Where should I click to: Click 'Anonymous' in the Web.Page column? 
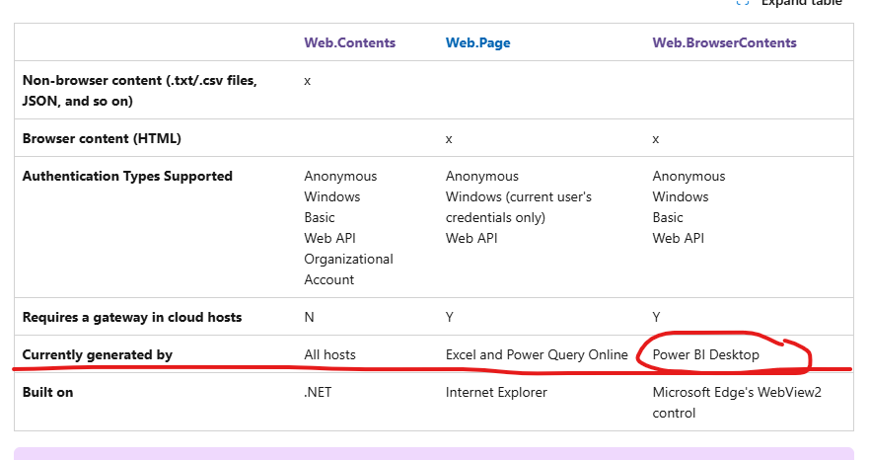point(482,176)
